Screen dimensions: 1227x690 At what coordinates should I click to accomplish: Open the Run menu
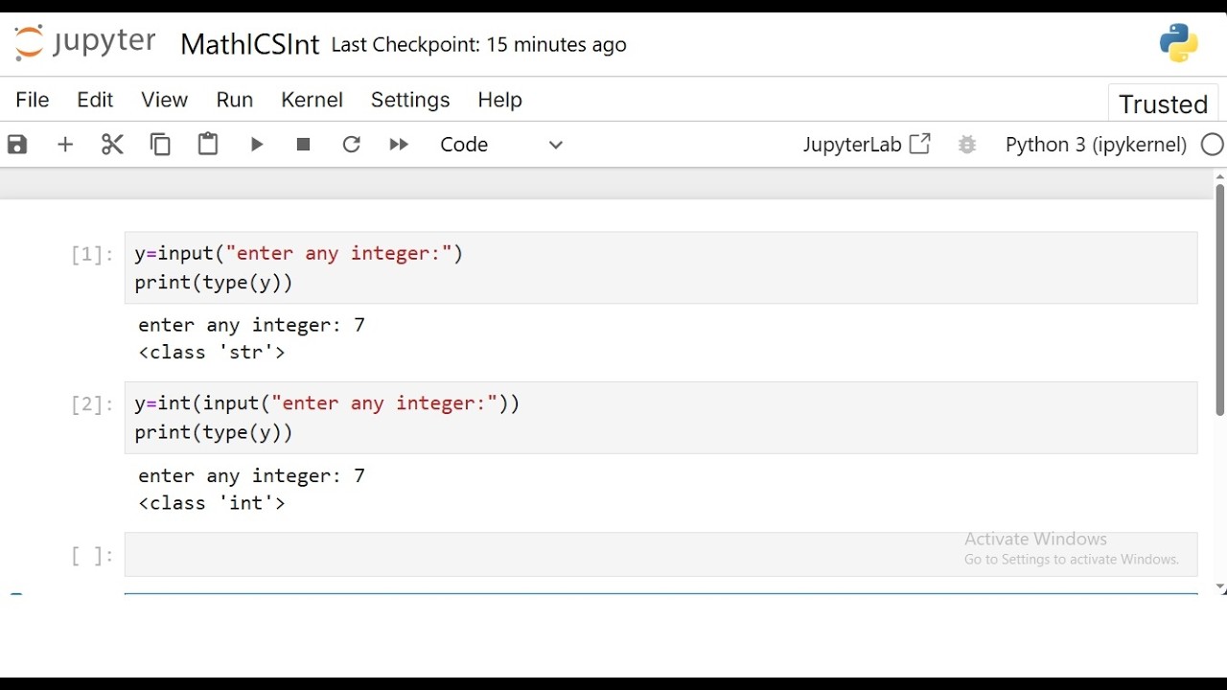click(235, 100)
